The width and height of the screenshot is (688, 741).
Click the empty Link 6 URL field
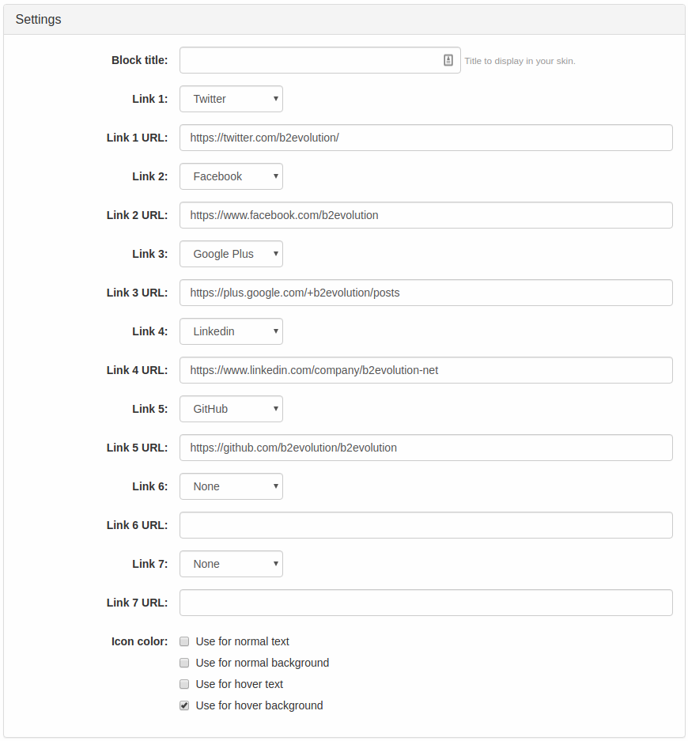pos(425,525)
